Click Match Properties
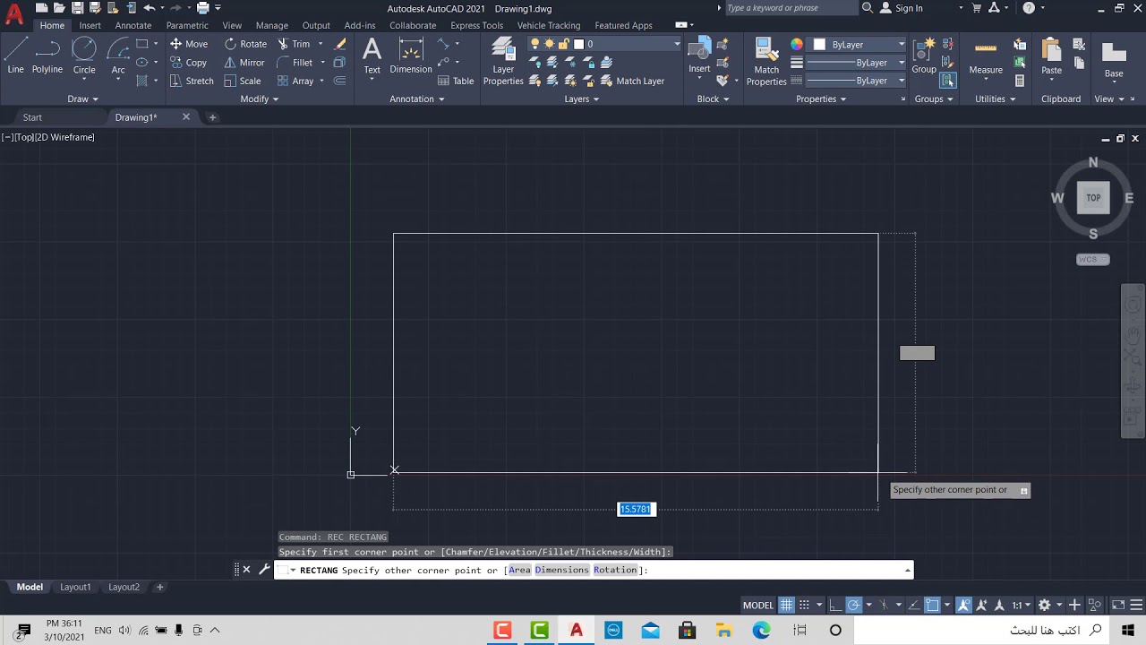Viewport: 1146px width, 645px height. [x=766, y=61]
